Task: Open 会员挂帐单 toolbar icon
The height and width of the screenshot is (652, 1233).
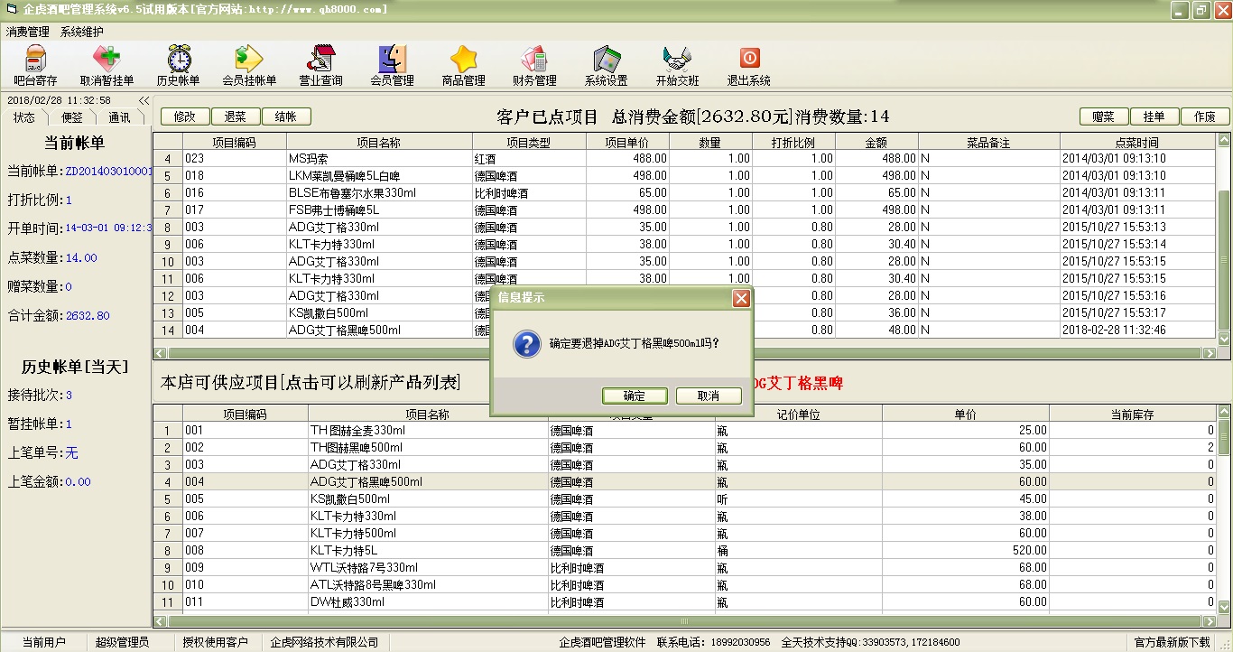Action: click(249, 66)
